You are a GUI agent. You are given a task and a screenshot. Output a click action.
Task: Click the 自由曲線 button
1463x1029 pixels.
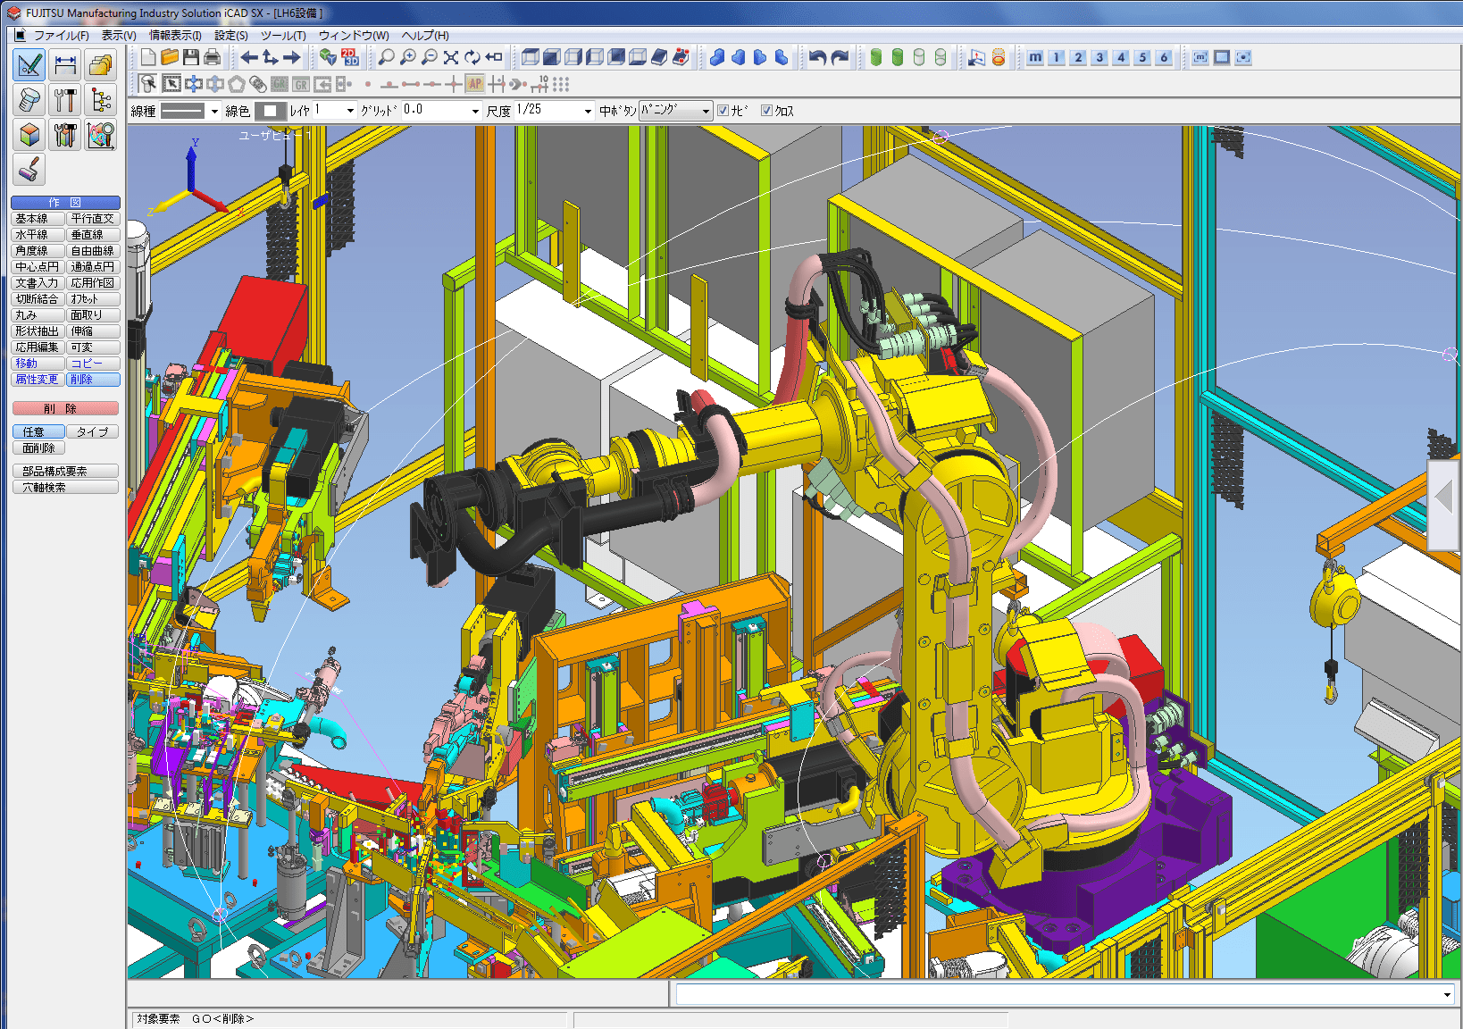click(93, 251)
